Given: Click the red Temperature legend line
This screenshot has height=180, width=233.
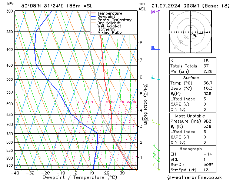Looking at the screenshot, I should [x=93, y=13].
